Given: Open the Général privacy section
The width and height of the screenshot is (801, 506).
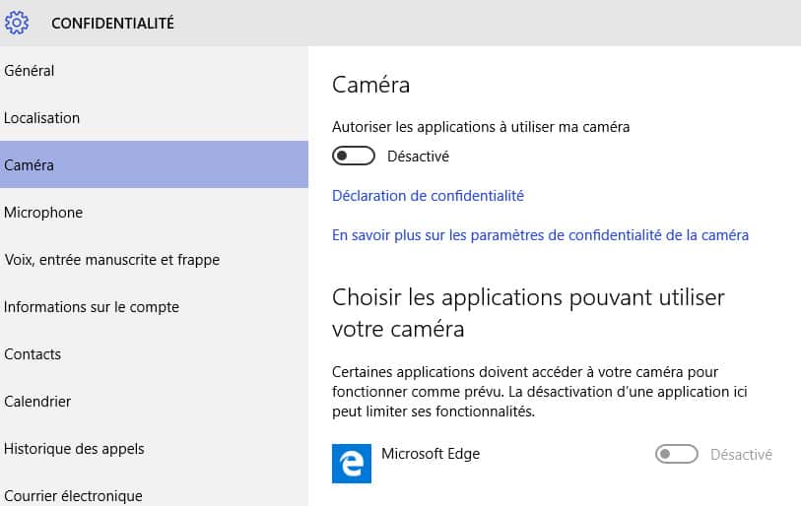Looking at the screenshot, I should pos(154,71).
